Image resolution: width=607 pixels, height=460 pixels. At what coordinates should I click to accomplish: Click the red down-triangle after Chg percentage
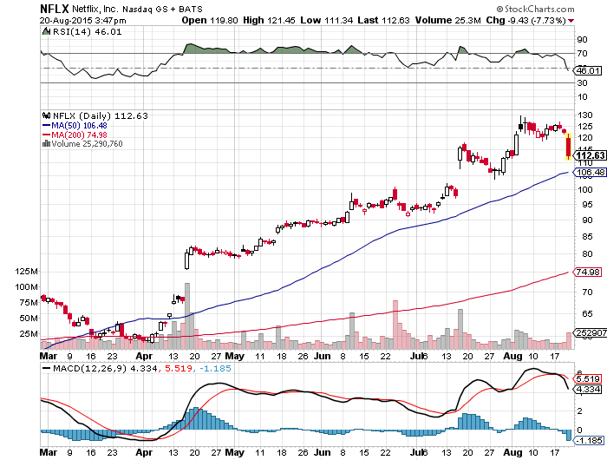coord(571,21)
